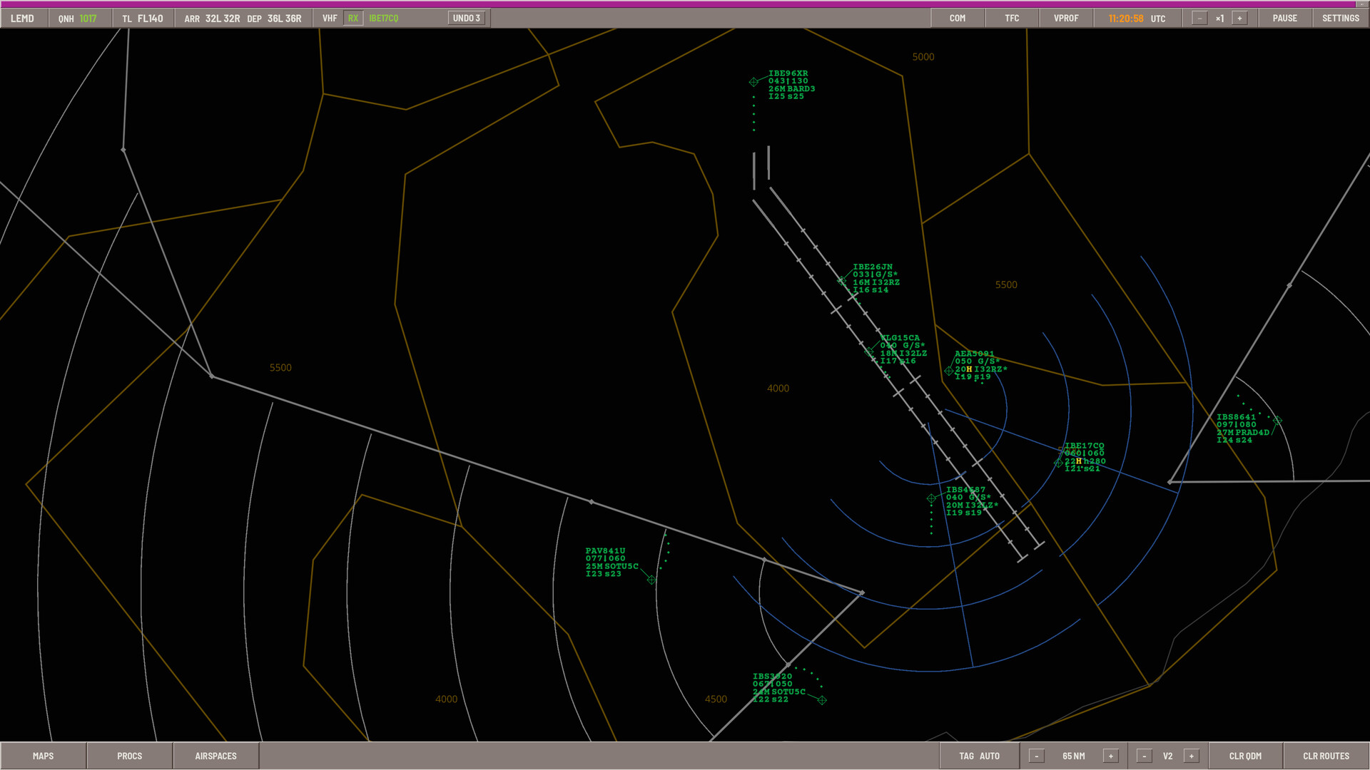This screenshot has width=1370, height=770.
Task: Click CLR ROUTES button
Action: (x=1326, y=756)
